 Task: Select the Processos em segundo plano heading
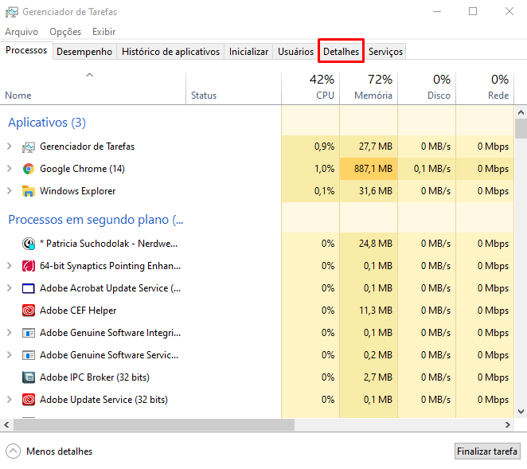pyautogui.click(x=96, y=220)
